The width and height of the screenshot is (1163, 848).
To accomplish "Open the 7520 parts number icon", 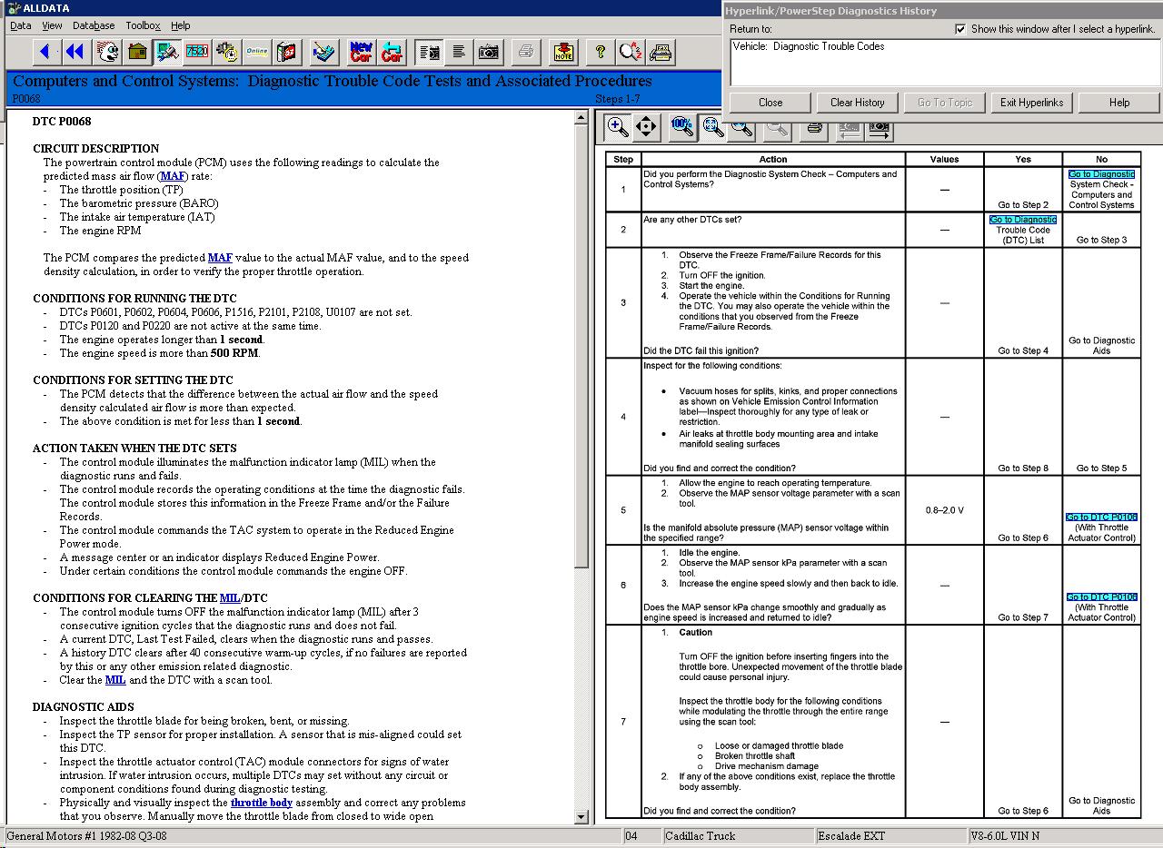I will [196, 52].
